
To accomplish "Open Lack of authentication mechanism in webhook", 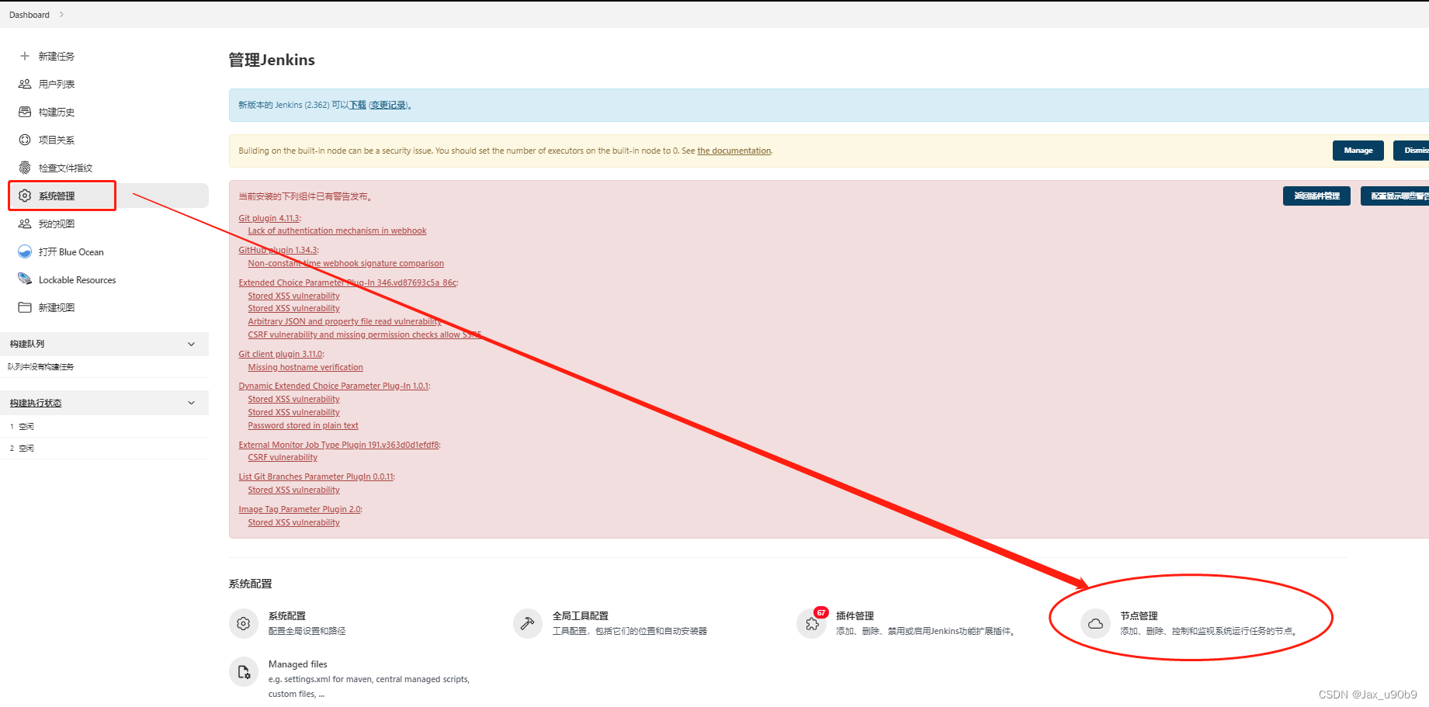I will [337, 230].
